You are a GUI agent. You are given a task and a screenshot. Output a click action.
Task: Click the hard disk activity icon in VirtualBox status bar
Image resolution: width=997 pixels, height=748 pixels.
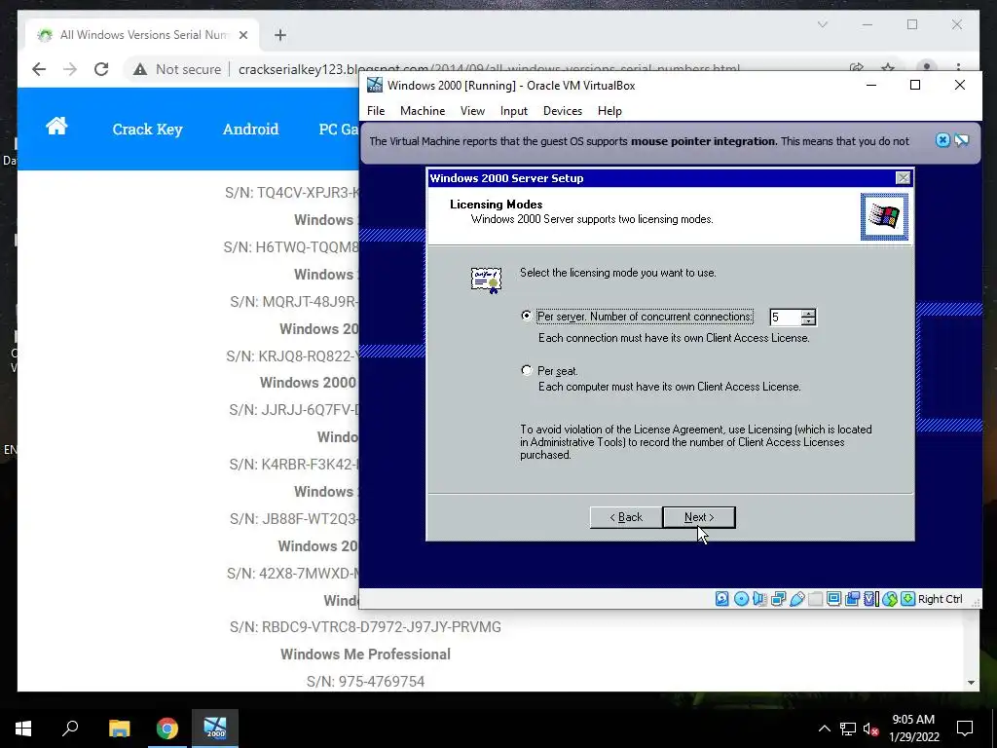tap(721, 599)
